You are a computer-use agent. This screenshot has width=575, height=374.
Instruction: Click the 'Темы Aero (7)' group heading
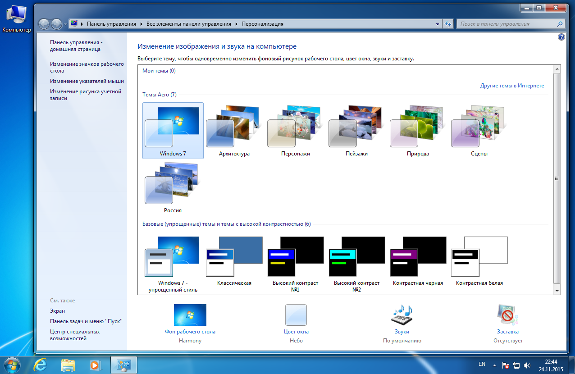tap(160, 95)
